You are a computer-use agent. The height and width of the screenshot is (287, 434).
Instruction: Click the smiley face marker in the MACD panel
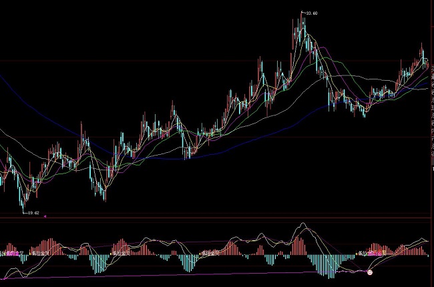point(370,271)
